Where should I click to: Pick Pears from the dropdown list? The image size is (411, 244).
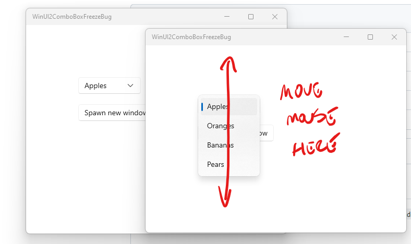click(229, 164)
